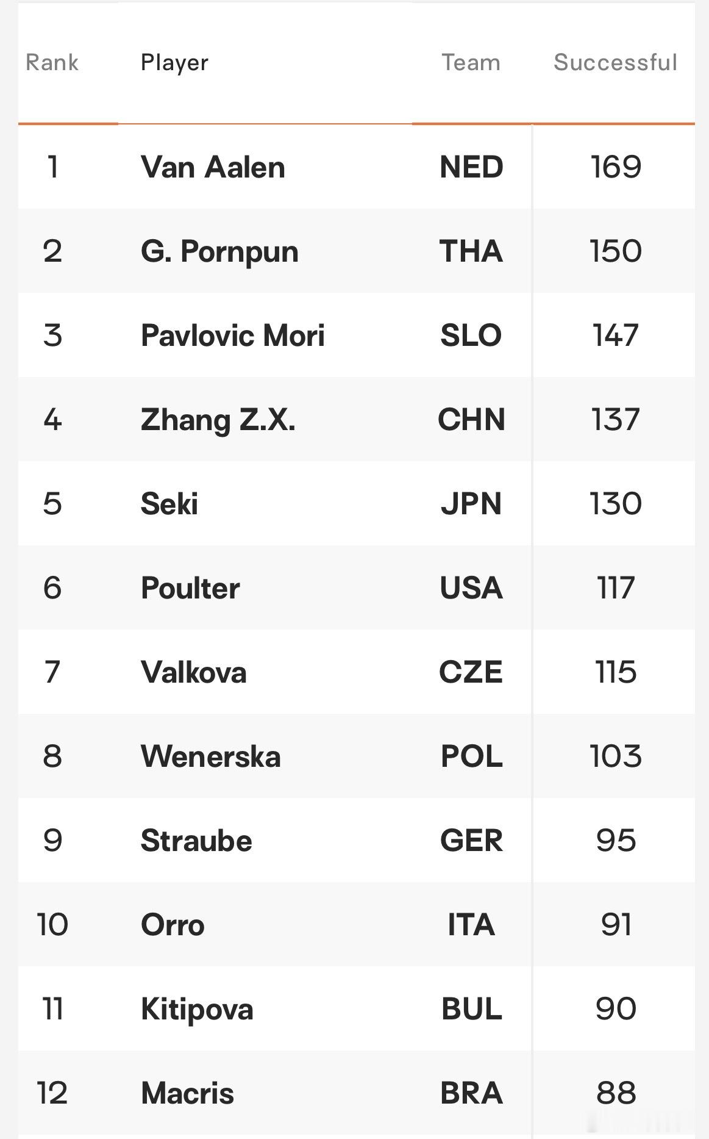Open Kitipova player profile
This screenshot has height=1139, width=709.
pos(197,1010)
